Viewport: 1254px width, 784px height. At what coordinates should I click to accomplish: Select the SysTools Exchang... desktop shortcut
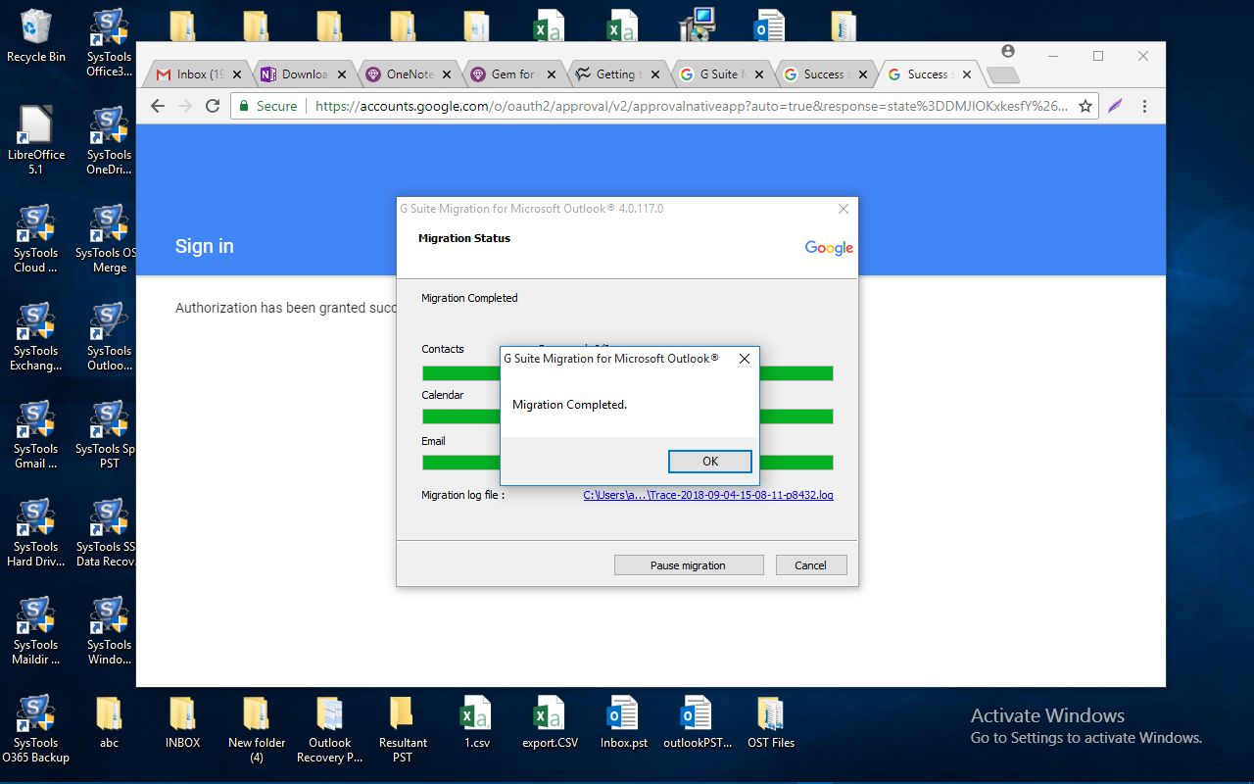(x=36, y=336)
